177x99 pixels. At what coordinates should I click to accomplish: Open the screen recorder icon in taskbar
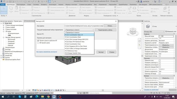click(x=60, y=97)
